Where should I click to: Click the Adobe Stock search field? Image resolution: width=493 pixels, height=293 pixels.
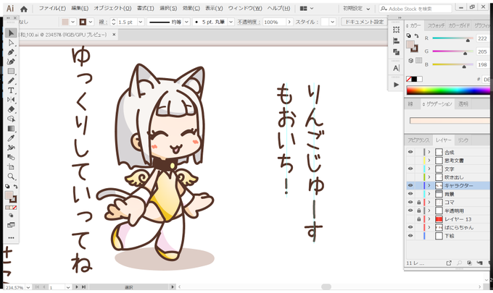[x=415, y=9]
